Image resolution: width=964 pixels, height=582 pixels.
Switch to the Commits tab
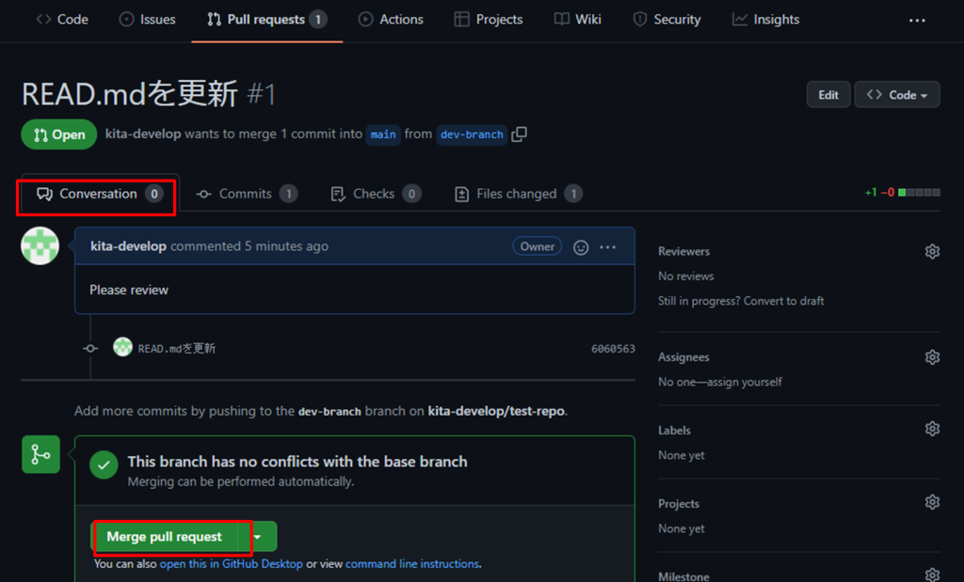[x=246, y=194]
